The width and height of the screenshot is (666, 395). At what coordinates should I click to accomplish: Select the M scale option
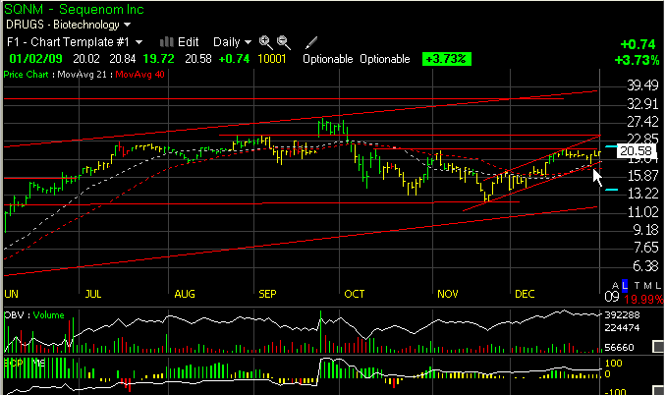point(647,286)
